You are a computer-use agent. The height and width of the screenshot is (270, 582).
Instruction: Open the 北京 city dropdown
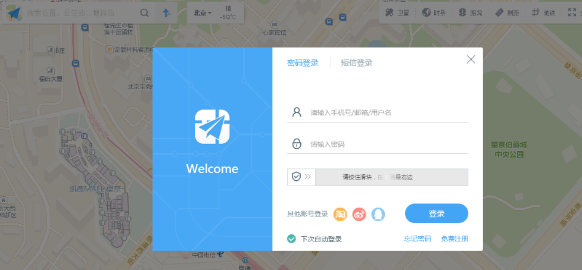(203, 13)
